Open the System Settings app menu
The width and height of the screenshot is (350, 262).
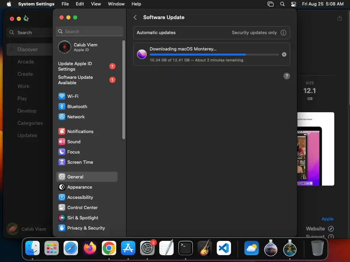pos(36,4)
